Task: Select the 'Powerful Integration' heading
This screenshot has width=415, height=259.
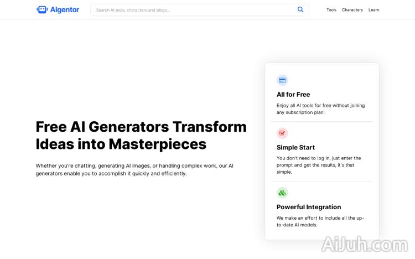Action: [x=309, y=207]
